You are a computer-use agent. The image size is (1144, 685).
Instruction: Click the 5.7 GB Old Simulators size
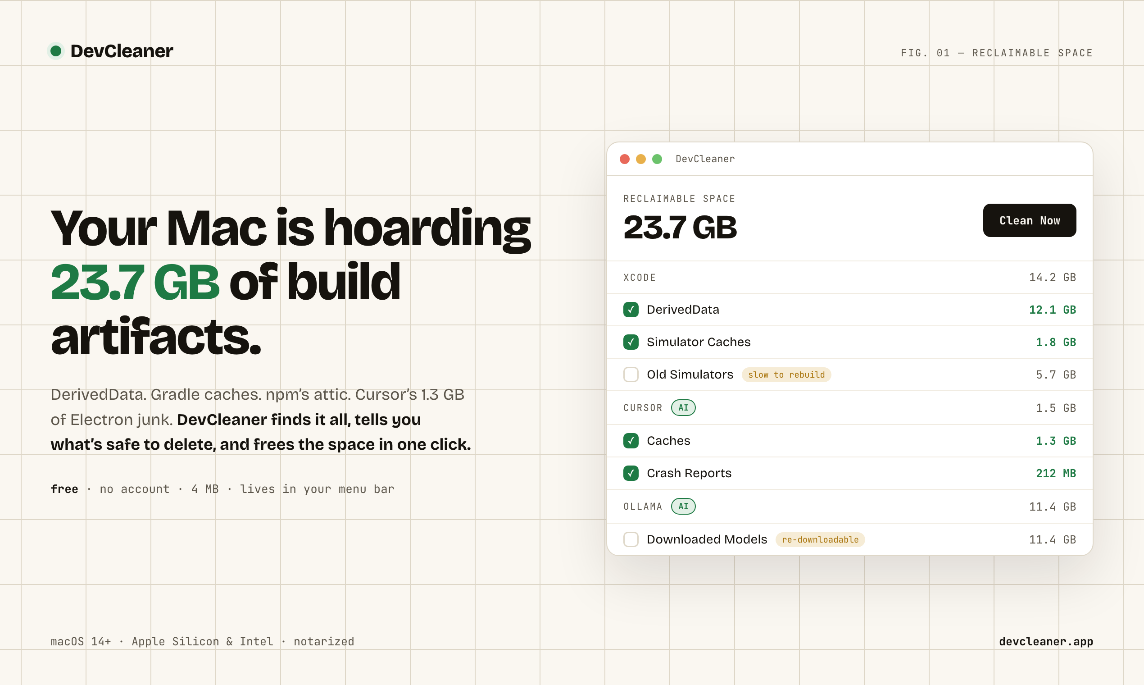coord(1055,374)
